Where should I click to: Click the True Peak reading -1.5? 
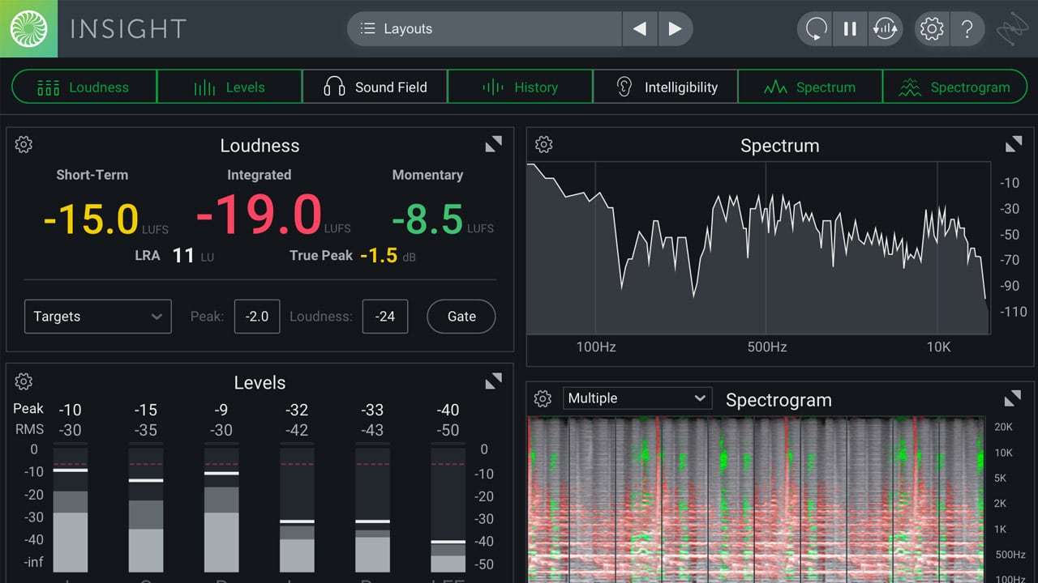(x=379, y=256)
